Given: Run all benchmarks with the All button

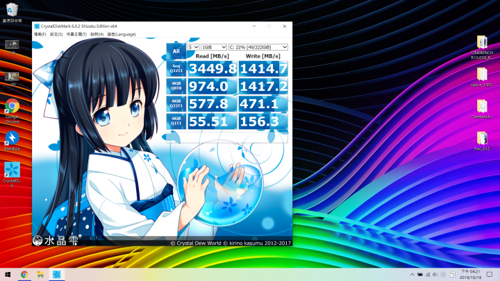Looking at the screenshot, I should [176, 51].
